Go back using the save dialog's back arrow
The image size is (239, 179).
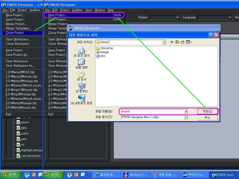pos(172,42)
